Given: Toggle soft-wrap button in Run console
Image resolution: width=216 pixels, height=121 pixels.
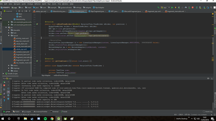Looking at the screenshot, I should click(x=8, y=89).
